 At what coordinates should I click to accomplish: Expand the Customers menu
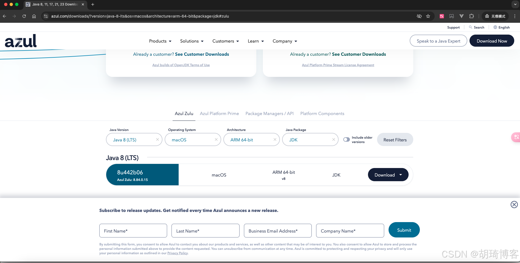click(x=226, y=41)
